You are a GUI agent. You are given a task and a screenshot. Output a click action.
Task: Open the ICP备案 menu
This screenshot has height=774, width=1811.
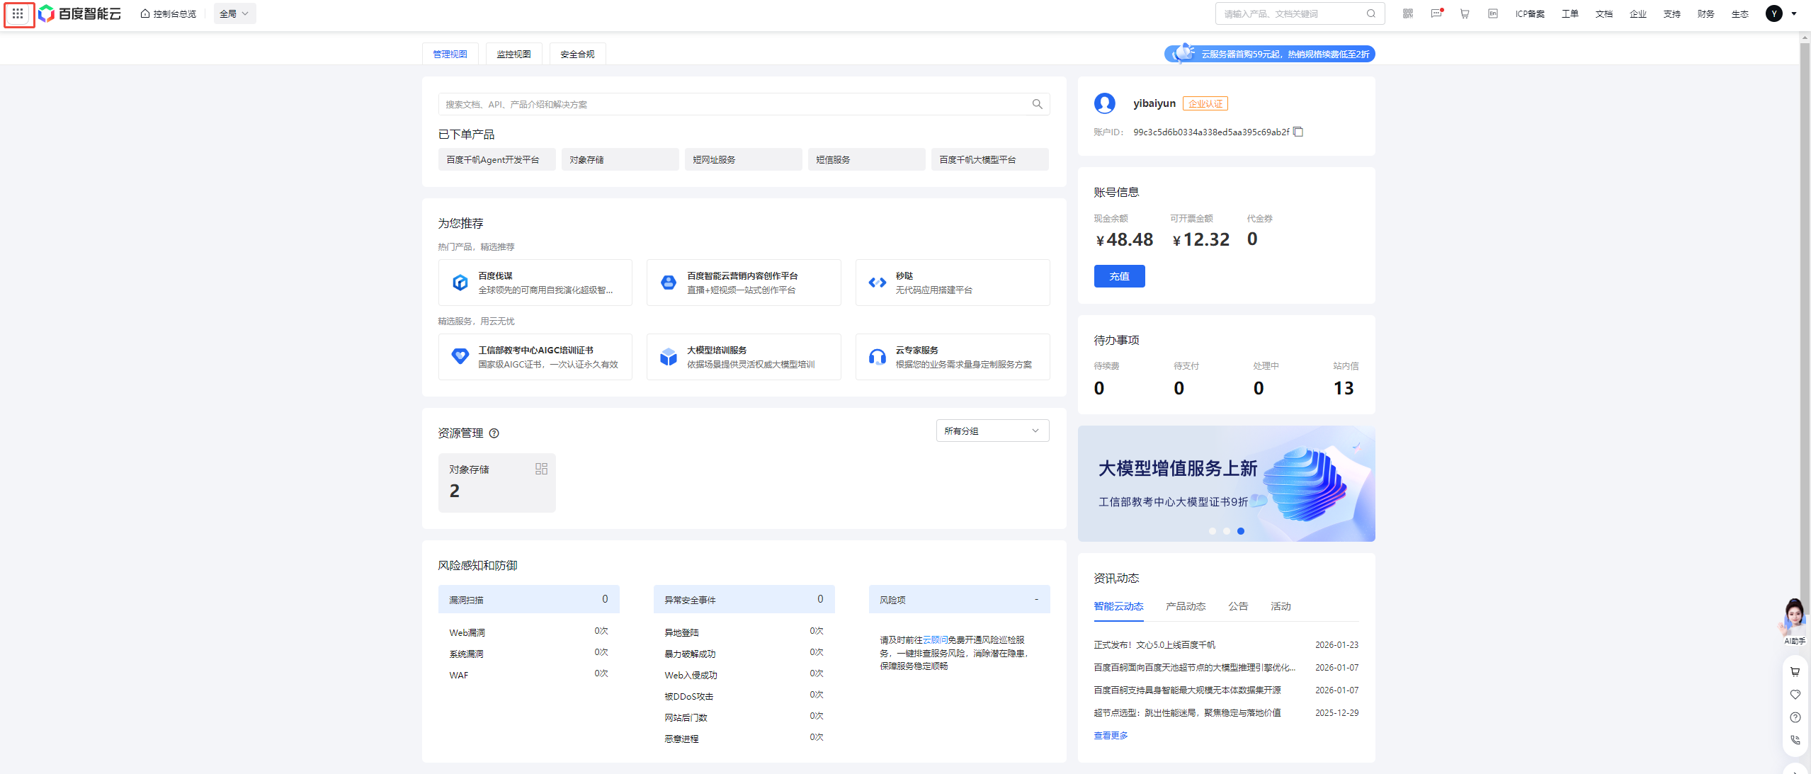[x=1531, y=14]
